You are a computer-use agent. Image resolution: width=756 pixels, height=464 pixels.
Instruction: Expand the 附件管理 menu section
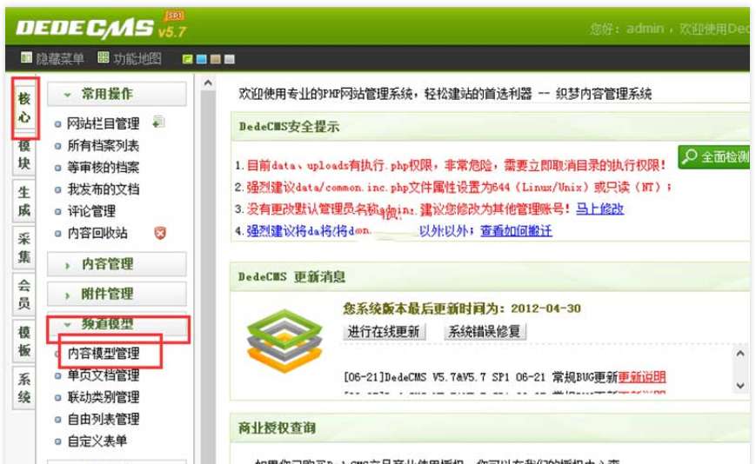tap(117, 294)
